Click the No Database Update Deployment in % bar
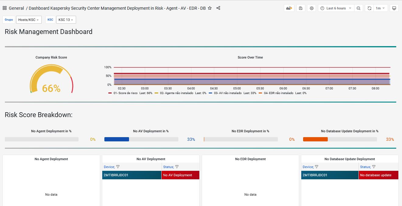402x206 pixels. coord(340,139)
